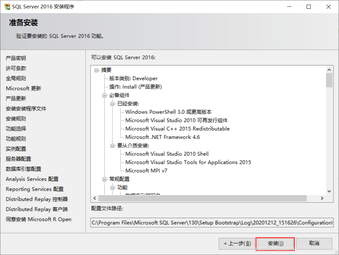Click the Analysis Services 配置 step

click(32, 179)
